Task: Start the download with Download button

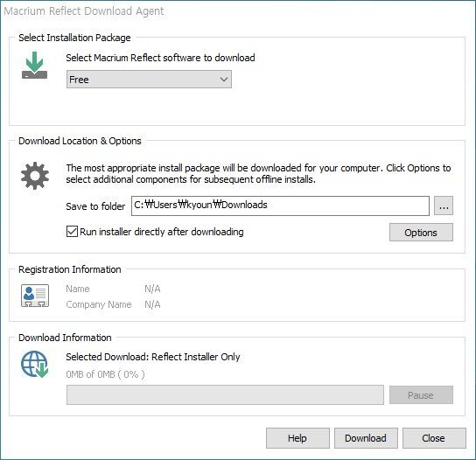Action: click(x=366, y=438)
